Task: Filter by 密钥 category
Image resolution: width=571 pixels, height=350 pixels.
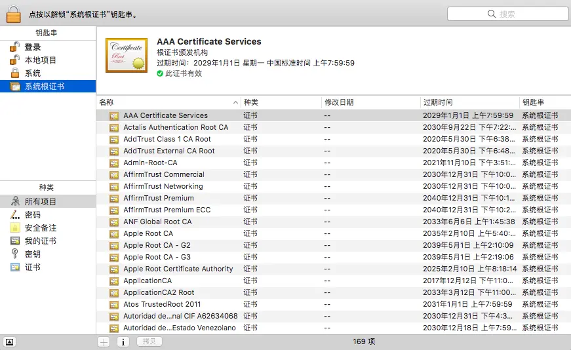Action: [x=48, y=254]
